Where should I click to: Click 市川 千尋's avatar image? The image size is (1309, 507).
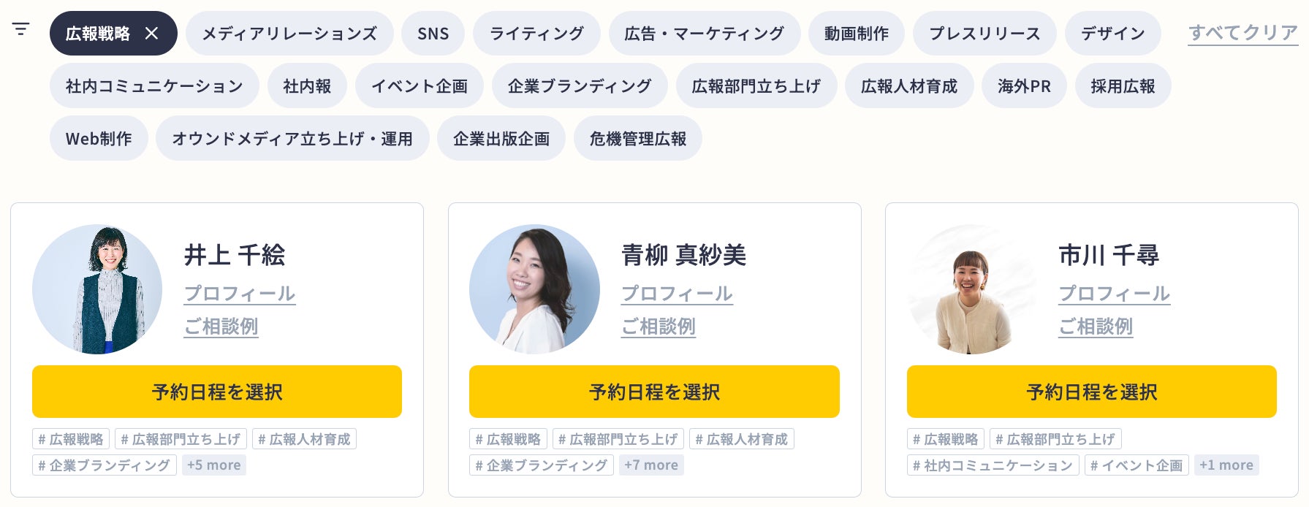click(x=972, y=289)
